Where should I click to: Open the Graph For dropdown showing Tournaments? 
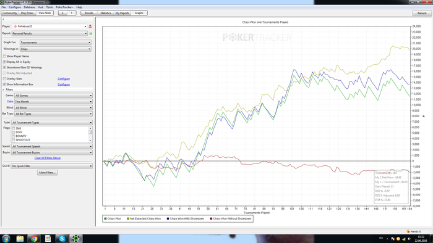[x=56, y=43]
